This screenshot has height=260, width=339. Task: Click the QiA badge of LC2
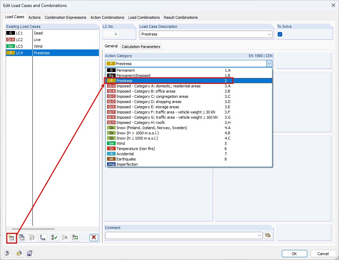[10, 40]
